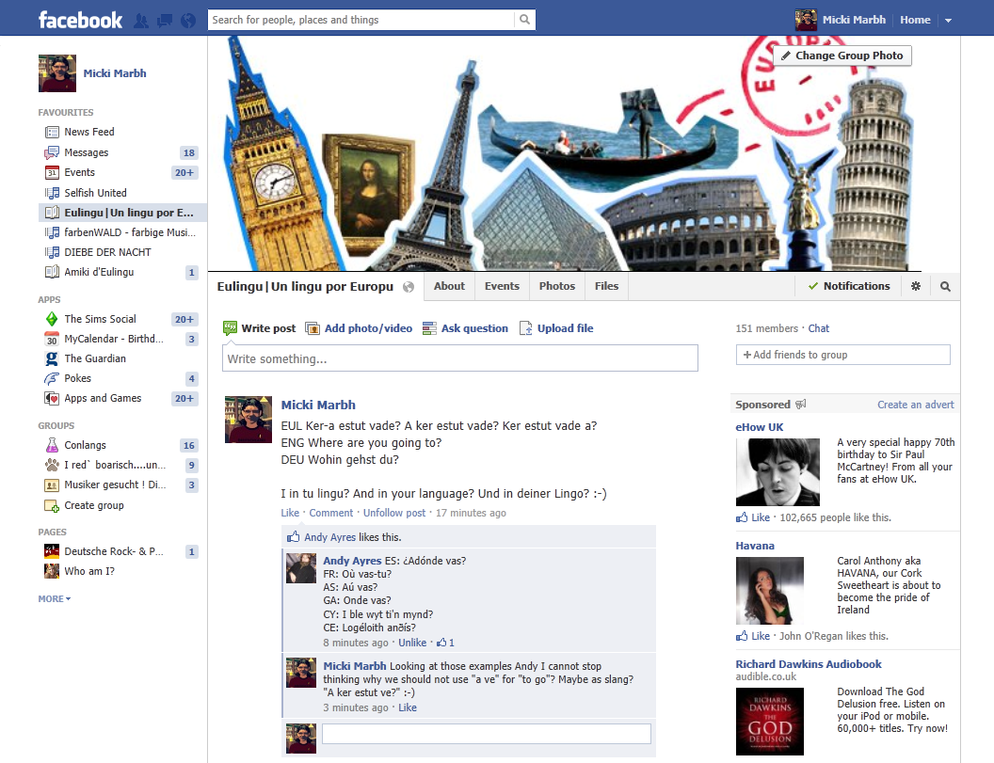
Task: Open eHow UK sponsored link
Action: (760, 427)
